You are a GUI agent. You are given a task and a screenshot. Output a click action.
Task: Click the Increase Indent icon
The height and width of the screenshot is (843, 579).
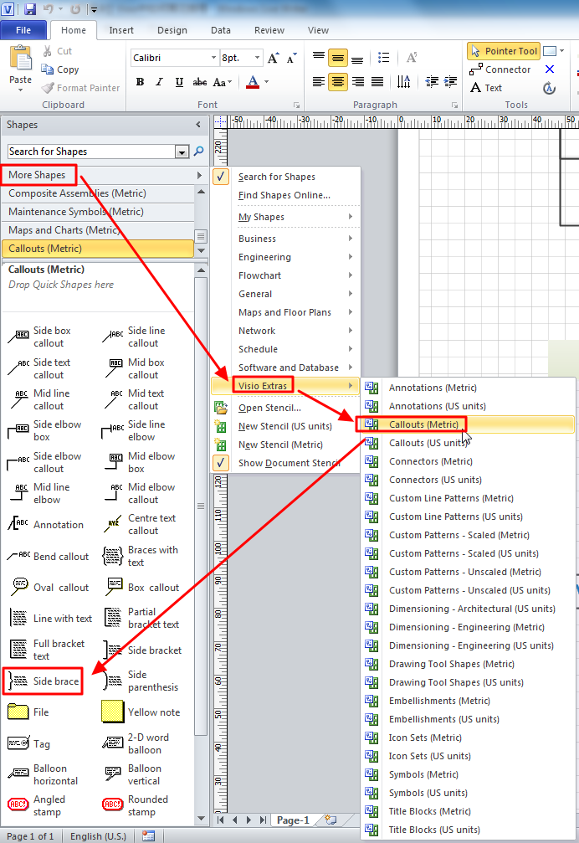[x=451, y=82]
